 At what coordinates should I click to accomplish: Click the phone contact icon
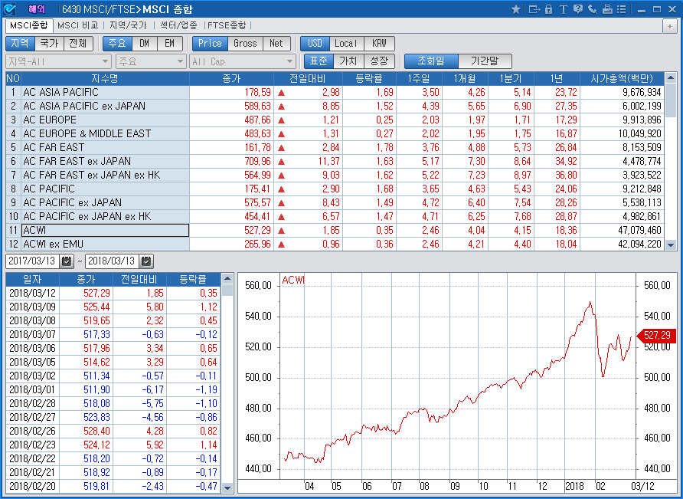tap(592, 9)
